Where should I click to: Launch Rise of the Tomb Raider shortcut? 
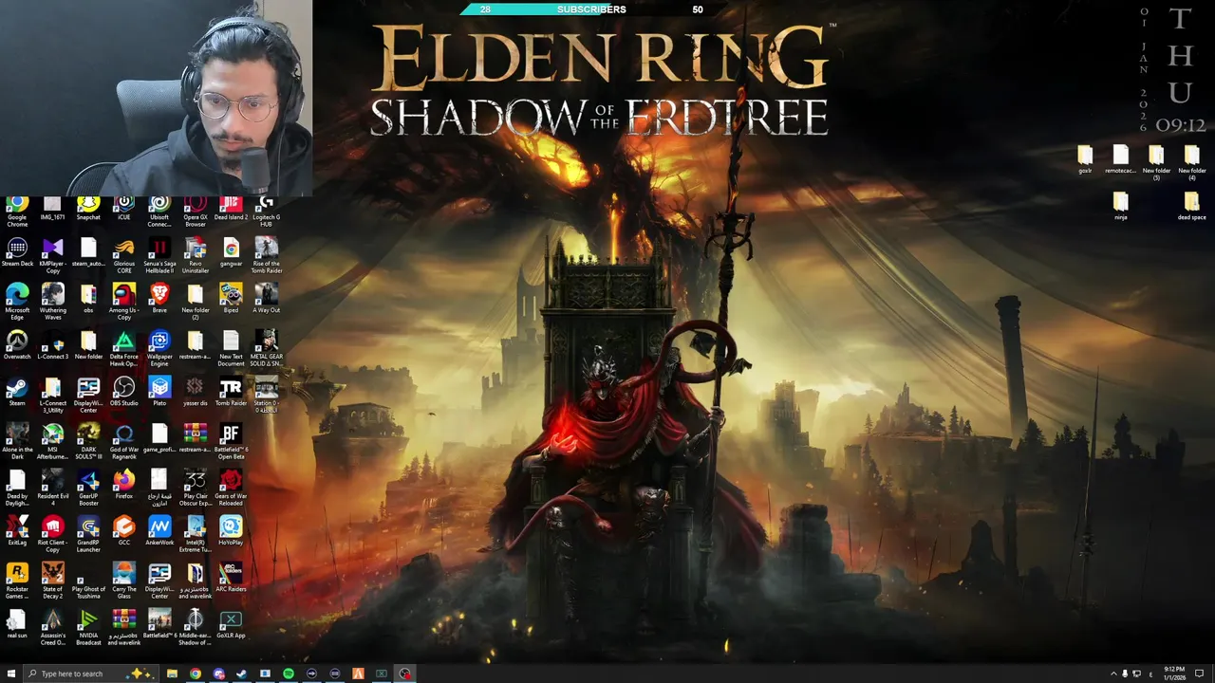266,256
